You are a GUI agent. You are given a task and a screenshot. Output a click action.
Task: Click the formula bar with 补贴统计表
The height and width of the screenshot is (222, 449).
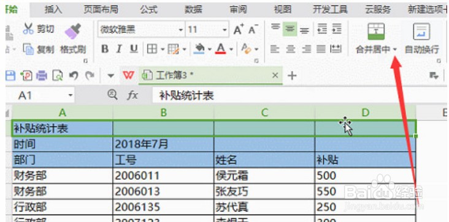(300, 95)
